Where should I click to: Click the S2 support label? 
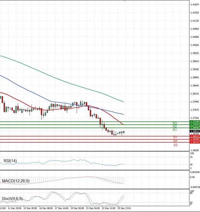(x=175, y=141)
